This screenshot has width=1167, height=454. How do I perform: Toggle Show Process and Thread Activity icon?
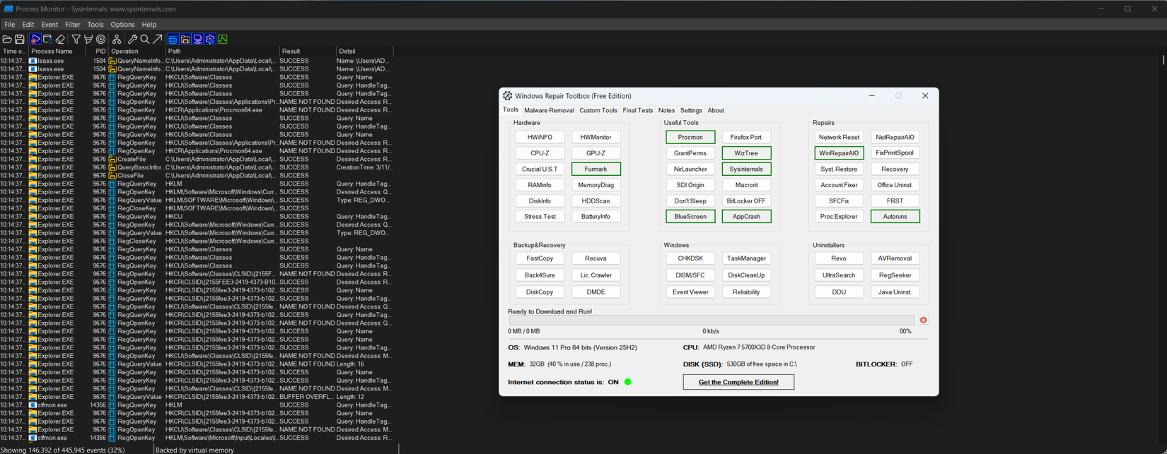click(x=210, y=39)
